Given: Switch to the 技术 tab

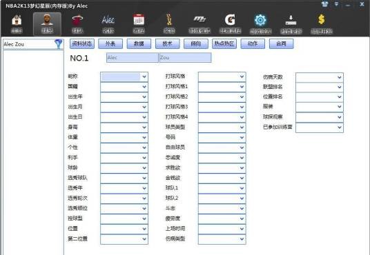Looking at the screenshot, I should pos(168,44).
